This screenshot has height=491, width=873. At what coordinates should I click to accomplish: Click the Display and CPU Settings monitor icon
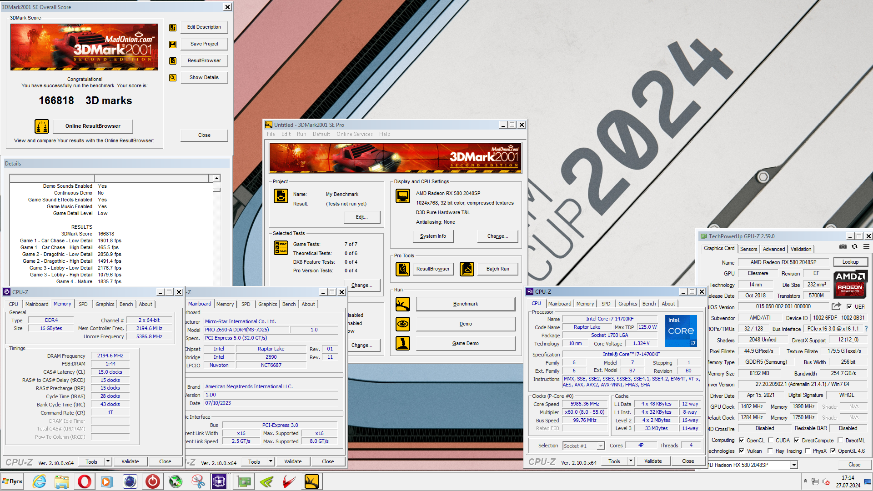click(x=403, y=196)
